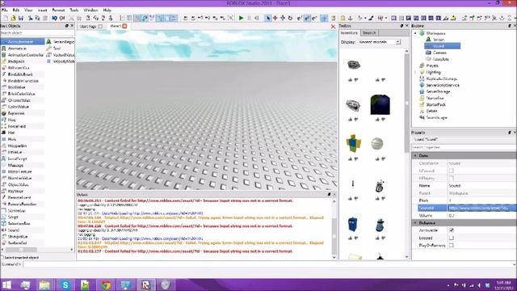Click the Basic Objects search box
This screenshot has width=517, height=291.
tap(37, 33)
